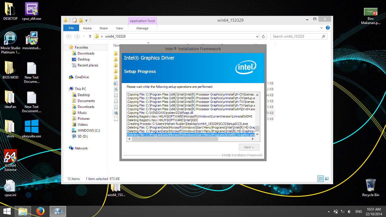Open Firefox from the taskbar
Screen dimensions: 386x217
[40, 211]
